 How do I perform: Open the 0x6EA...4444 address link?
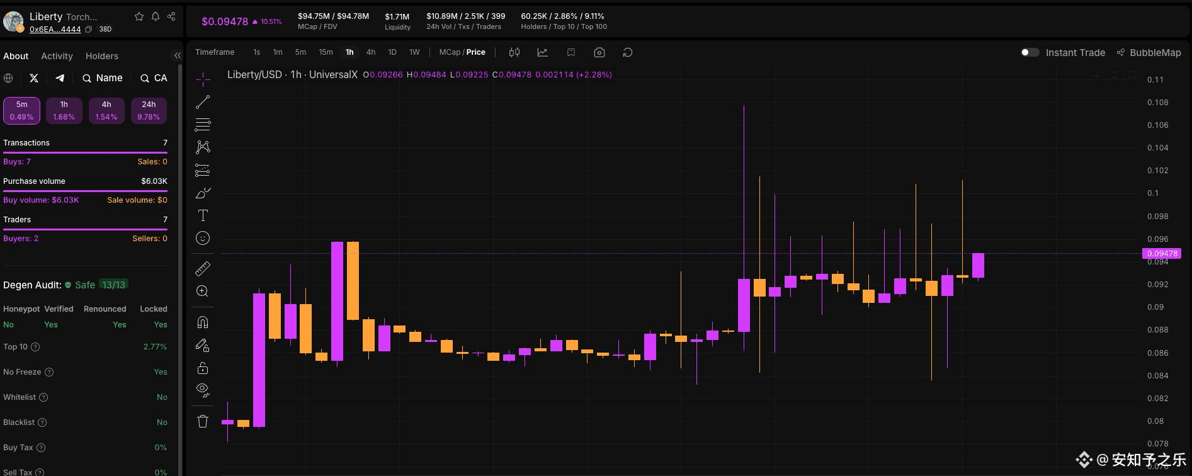pyautogui.click(x=55, y=30)
